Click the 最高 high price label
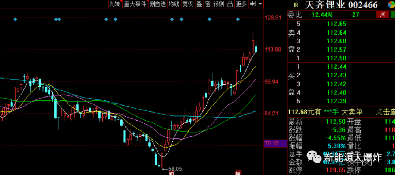Viewport: 395px width, 175px height. [354, 130]
